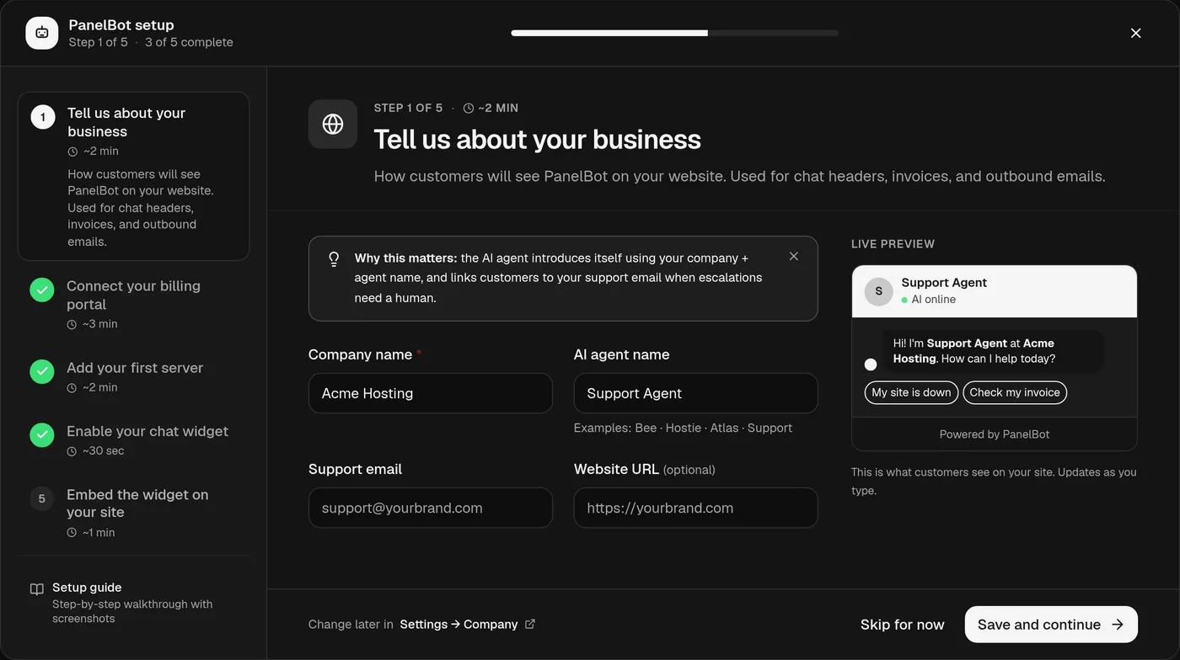
Task: Click the step 1 number badge
Action: [x=43, y=117]
